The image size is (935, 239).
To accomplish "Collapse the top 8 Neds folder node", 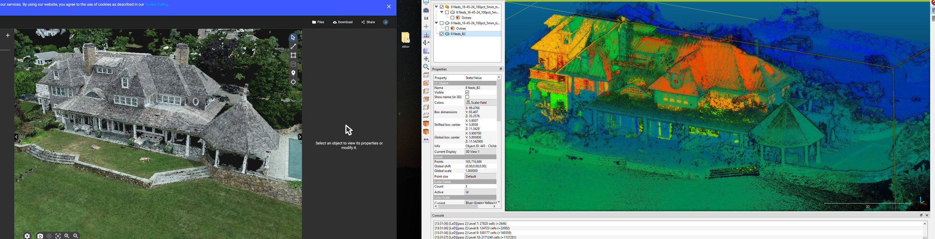I will coord(436,7).
